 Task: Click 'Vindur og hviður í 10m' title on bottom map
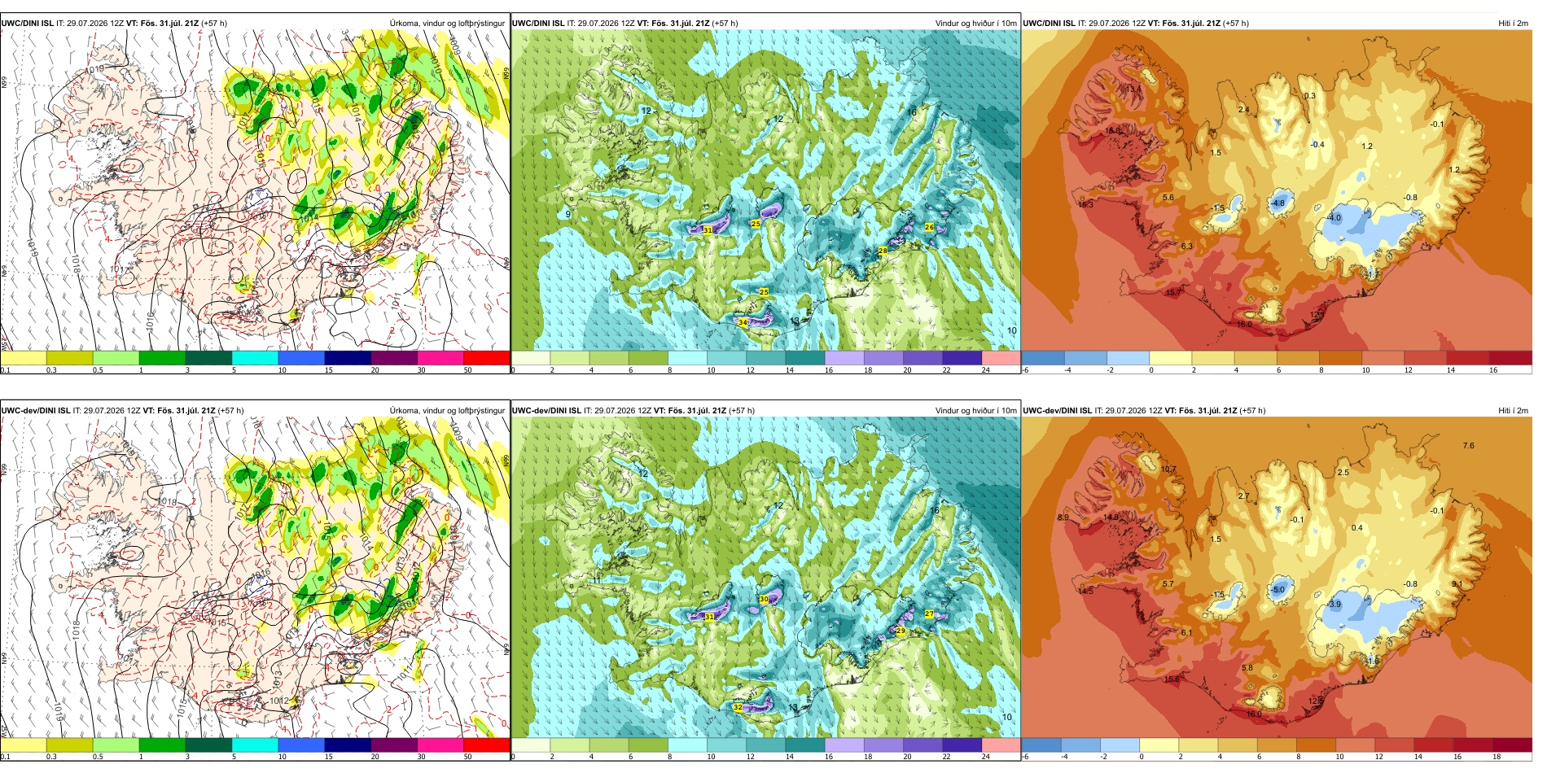tap(975, 411)
